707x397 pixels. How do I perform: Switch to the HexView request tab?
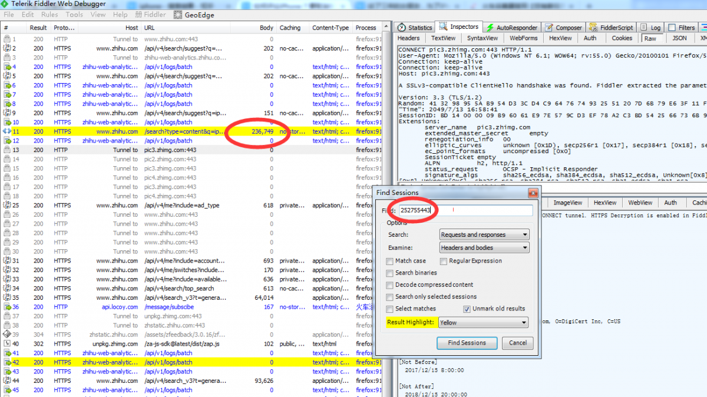[560, 38]
